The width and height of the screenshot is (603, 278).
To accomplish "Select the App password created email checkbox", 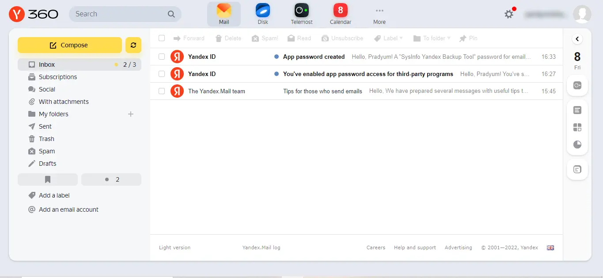I will pos(162,57).
